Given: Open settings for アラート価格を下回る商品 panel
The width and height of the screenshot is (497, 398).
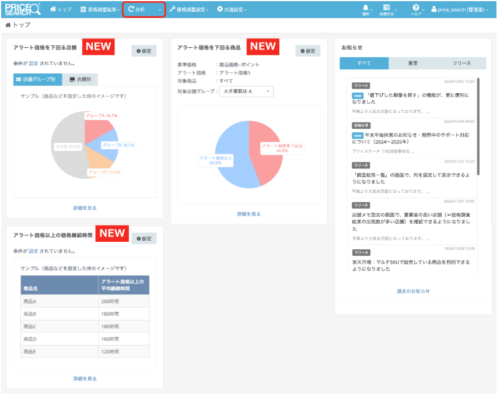Looking at the screenshot, I should pyautogui.click(x=307, y=51).
